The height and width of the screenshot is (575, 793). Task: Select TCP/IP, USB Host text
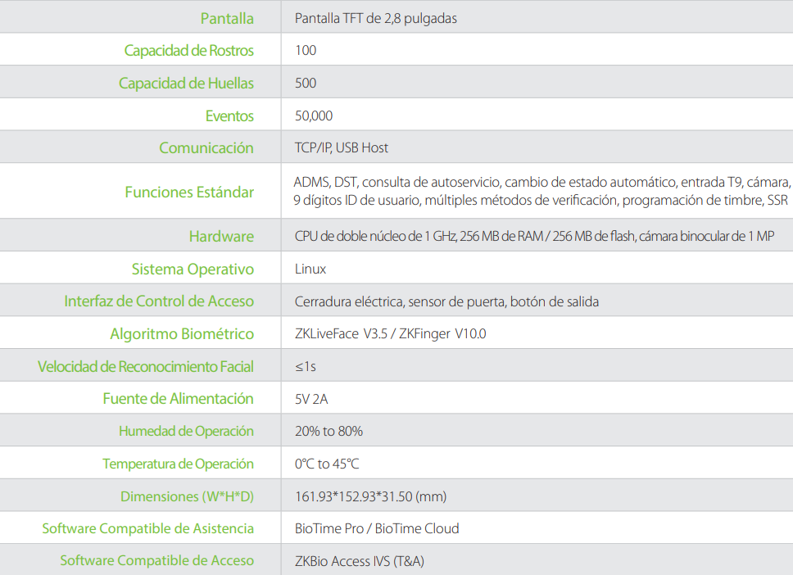click(x=342, y=147)
